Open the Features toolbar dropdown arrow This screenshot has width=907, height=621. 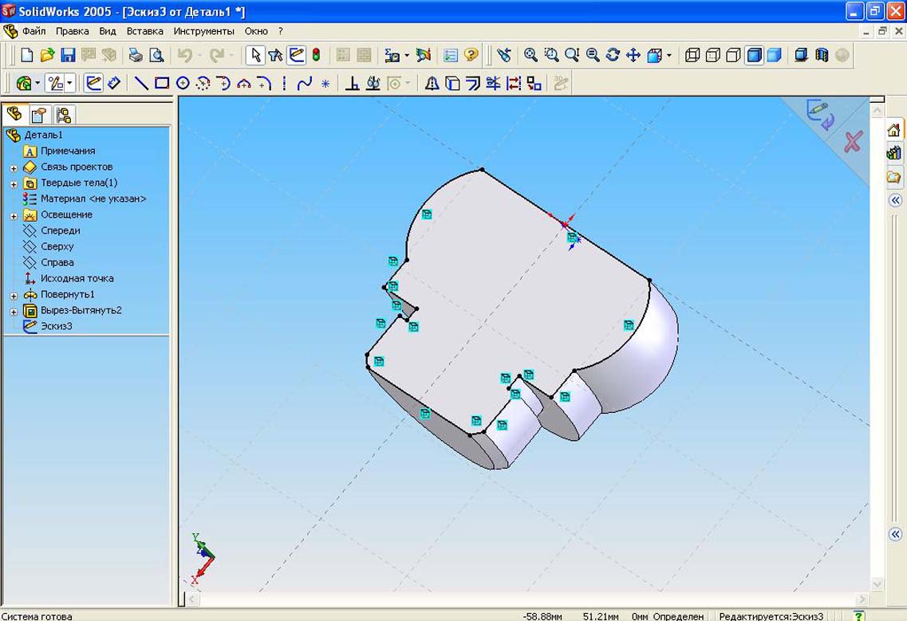tap(37, 84)
